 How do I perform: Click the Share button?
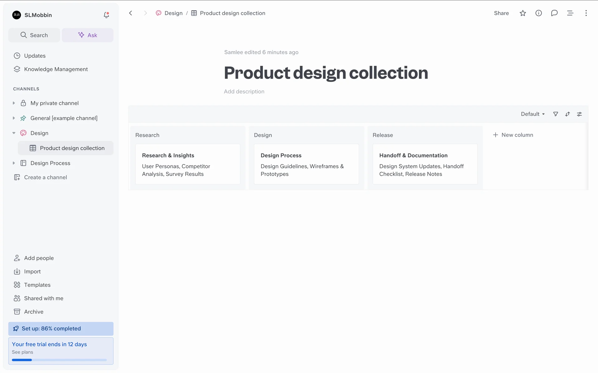click(x=501, y=13)
